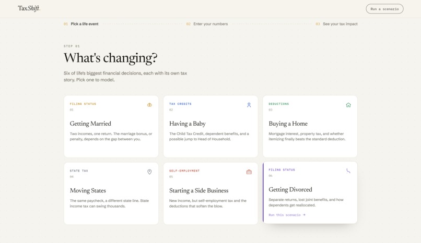Click the Child Tax Credit description text
Image resolution: width=421 pixels, height=243 pixels.
point(209,137)
